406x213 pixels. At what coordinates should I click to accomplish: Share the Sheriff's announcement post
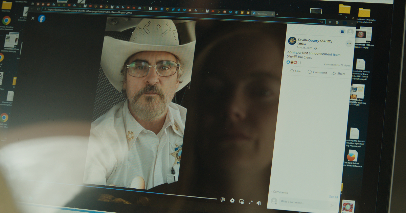338,73
